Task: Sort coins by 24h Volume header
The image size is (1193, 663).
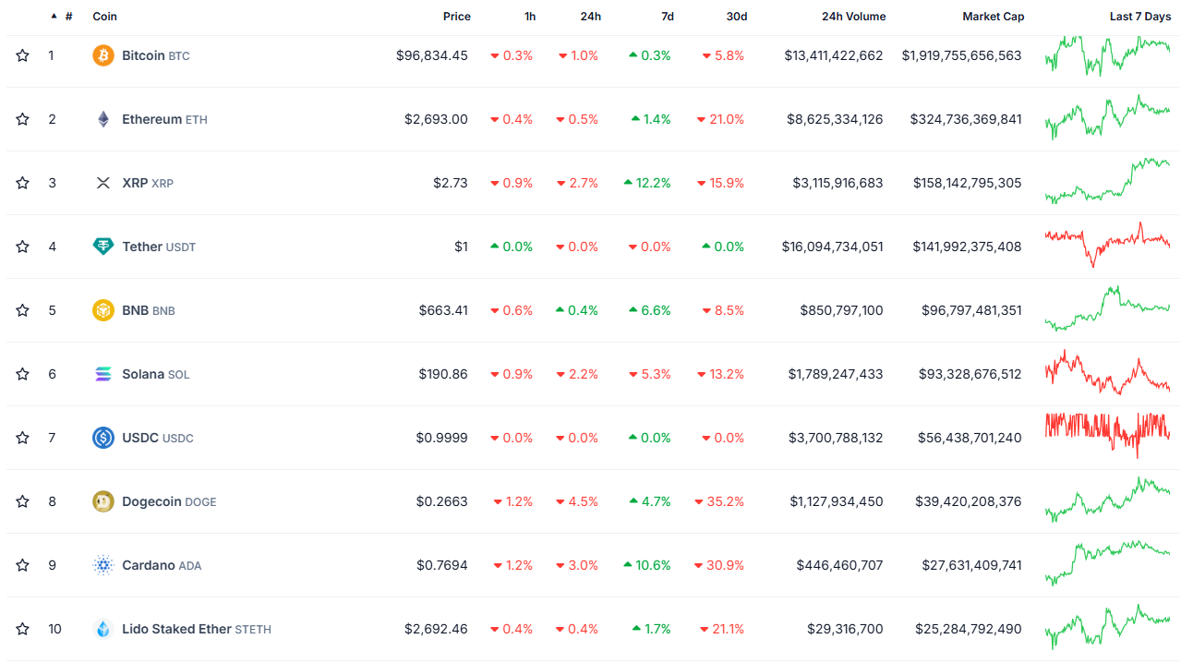Action: (x=853, y=17)
